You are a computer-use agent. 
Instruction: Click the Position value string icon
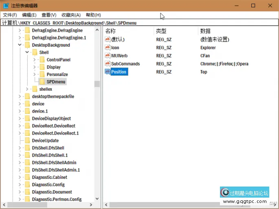coord(108,72)
